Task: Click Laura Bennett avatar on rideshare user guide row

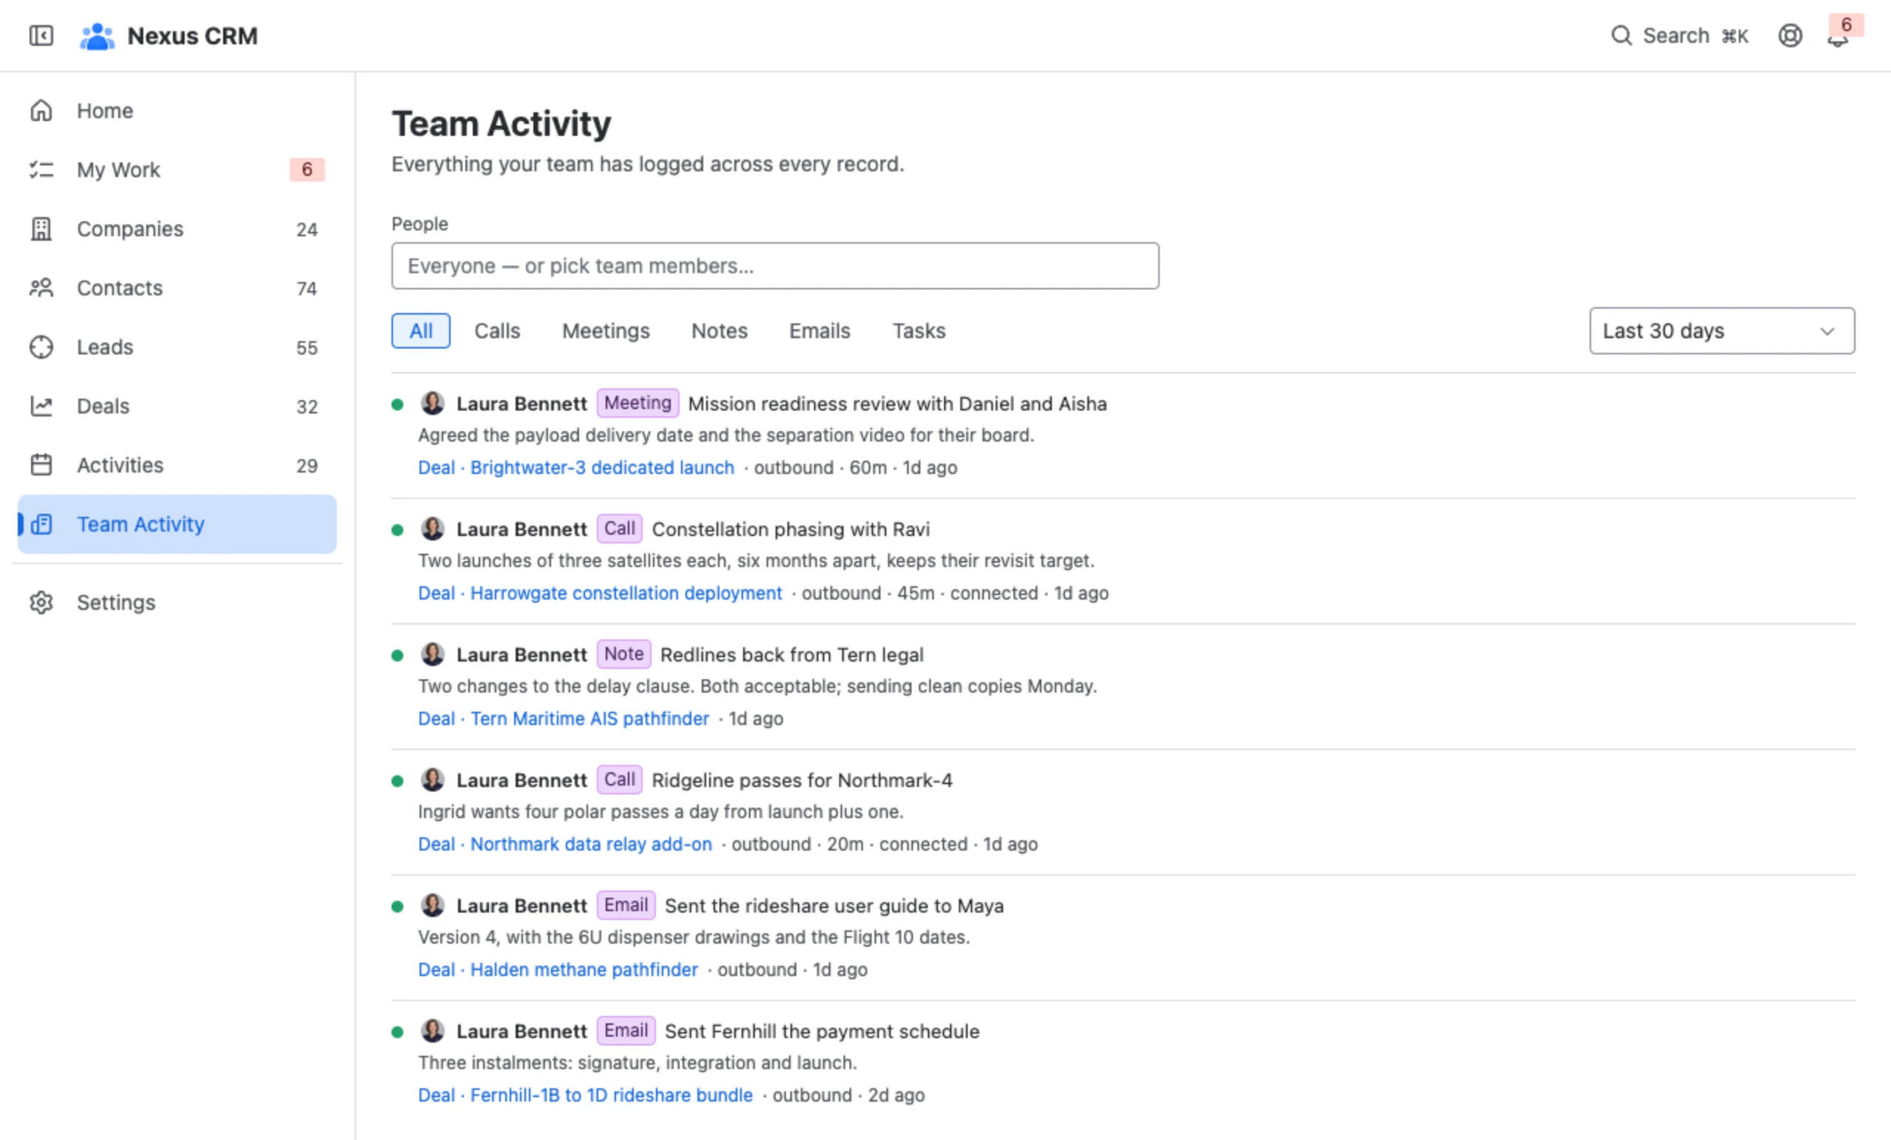Action: pyautogui.click(x=433, y=905)
